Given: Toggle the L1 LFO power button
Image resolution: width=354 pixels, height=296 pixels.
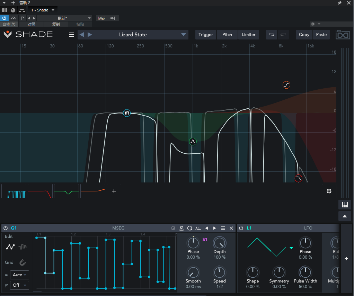Looking at the screenshot, I should 241,228.
